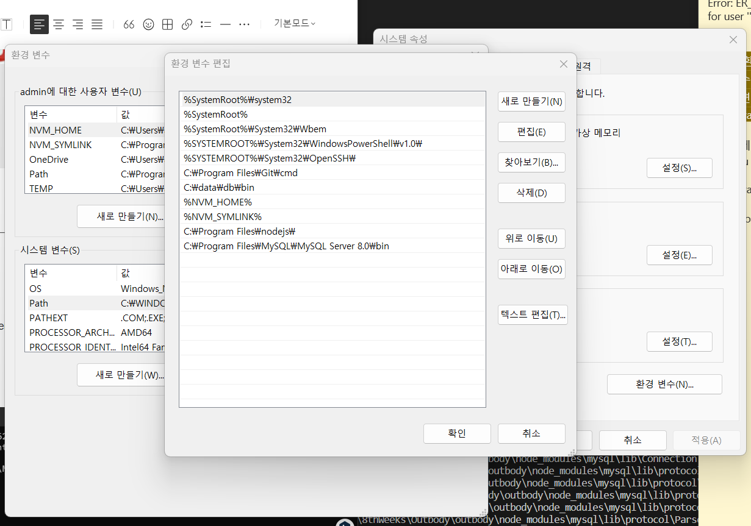Select the %NVM_SYMLINK% entry

click(x=332, y=216)
